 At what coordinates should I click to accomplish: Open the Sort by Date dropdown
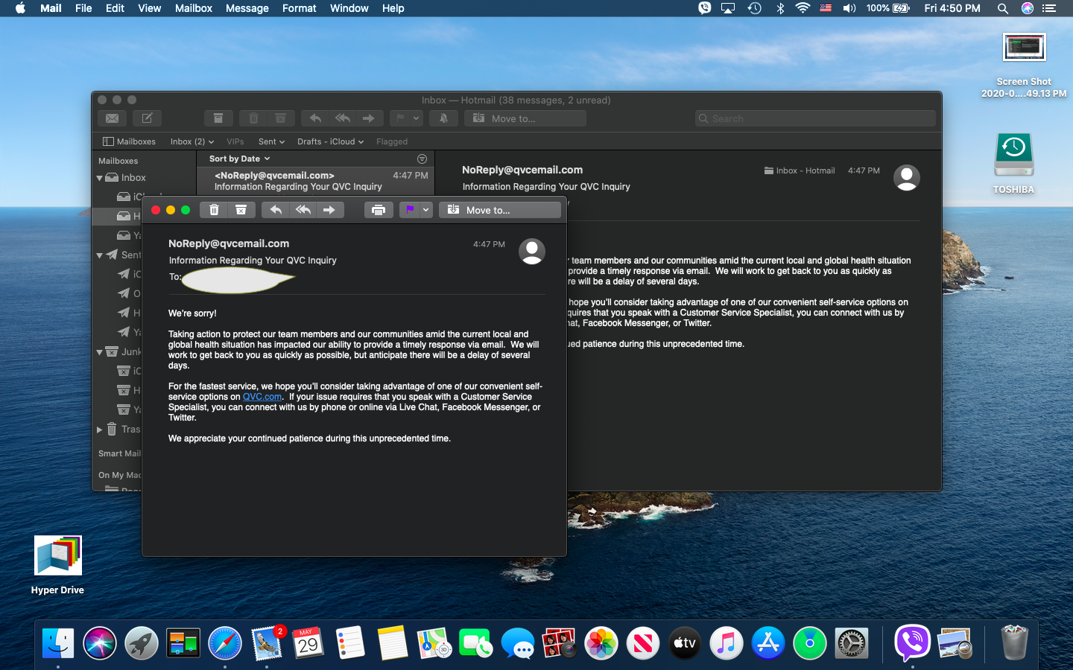(x=239, y=159)
